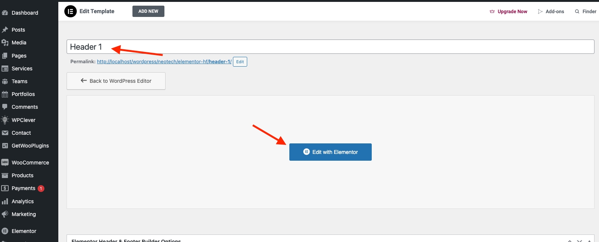Viewport: 599px width, 242px height.
Task: Click the WPClever lightbulb icon in the sidebar
Action: coord(5,120)
